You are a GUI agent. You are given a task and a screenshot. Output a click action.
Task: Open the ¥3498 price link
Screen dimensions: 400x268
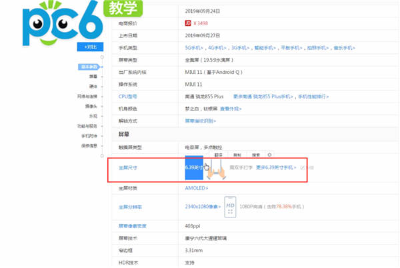[201, 23]
